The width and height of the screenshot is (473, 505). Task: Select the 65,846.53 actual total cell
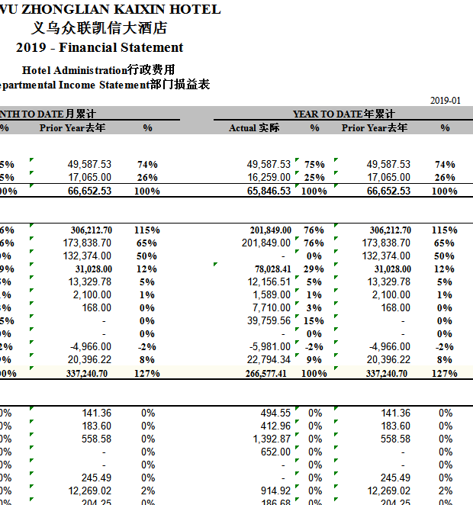coord(269,191)
